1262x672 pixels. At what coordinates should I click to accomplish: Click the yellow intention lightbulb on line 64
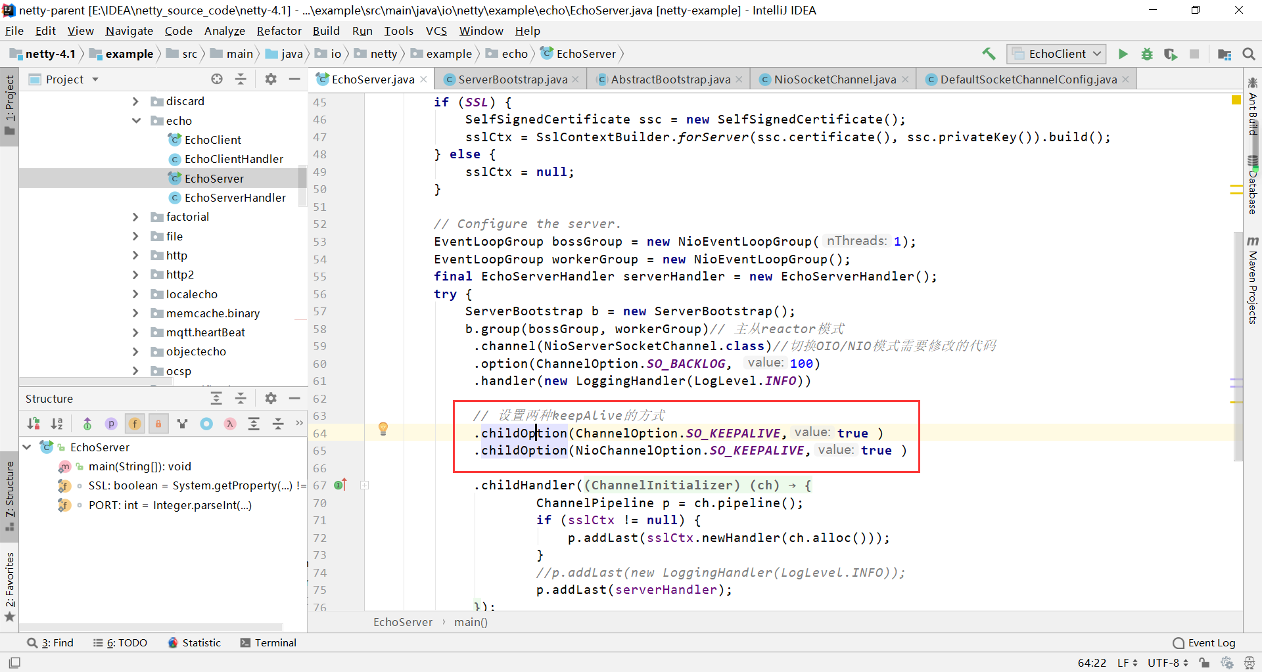383,429
